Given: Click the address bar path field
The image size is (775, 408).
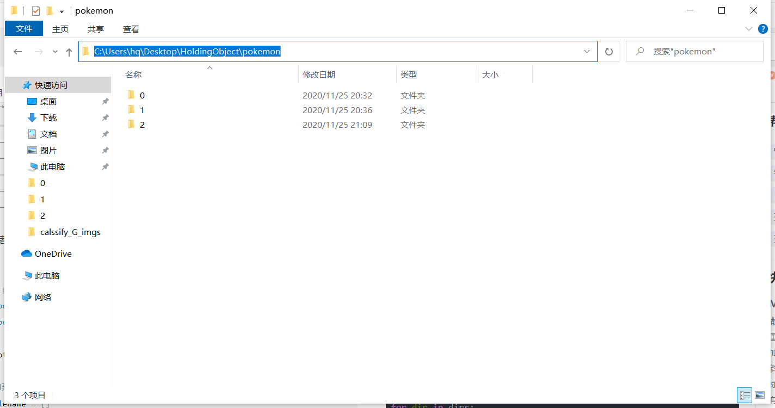Looking at the screenshot, I should point(337,52).
